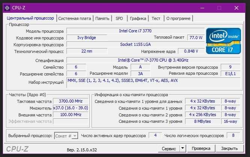Open the Тест tab
The width and height of the screenshot is (250, 157).
click(x=156, y=18)
